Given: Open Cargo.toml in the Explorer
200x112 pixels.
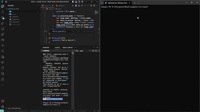Looking at the screenshot, I should point(16,22).
